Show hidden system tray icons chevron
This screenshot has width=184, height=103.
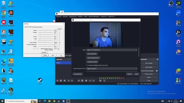pyautogui.click(x=167, y=101)
